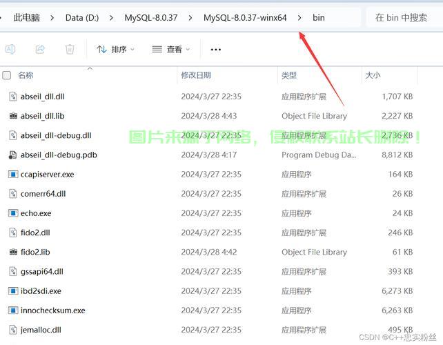443x345 pixels.
Task: Select the abseil_dll-debug.dll file icon
Action: pyautogui.click(x=13, y=135)
